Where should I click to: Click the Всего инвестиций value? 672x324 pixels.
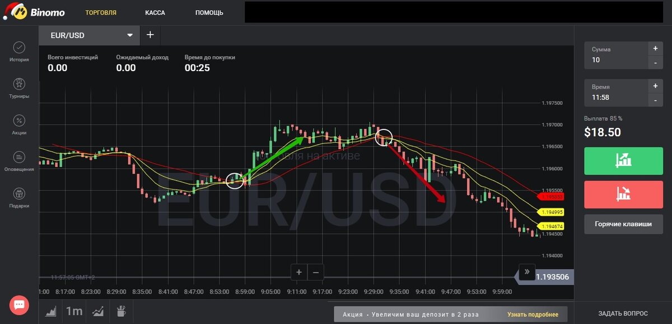57,68
